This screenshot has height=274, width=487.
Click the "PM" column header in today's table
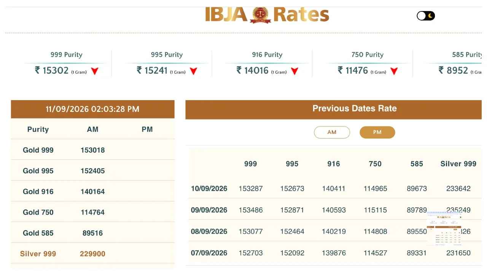click(147, 129)
